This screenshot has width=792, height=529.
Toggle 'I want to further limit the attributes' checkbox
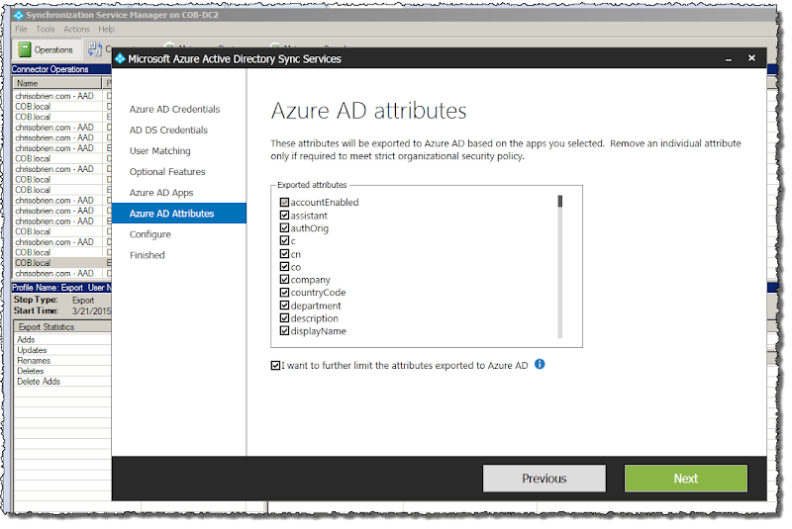pos(275,366)
